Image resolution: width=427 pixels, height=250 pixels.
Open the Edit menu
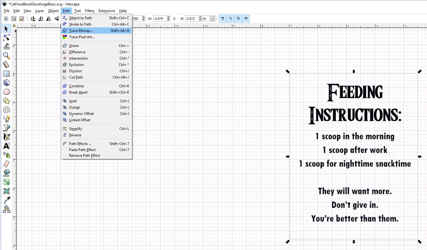pyautogui.click(x=17, y=11)
